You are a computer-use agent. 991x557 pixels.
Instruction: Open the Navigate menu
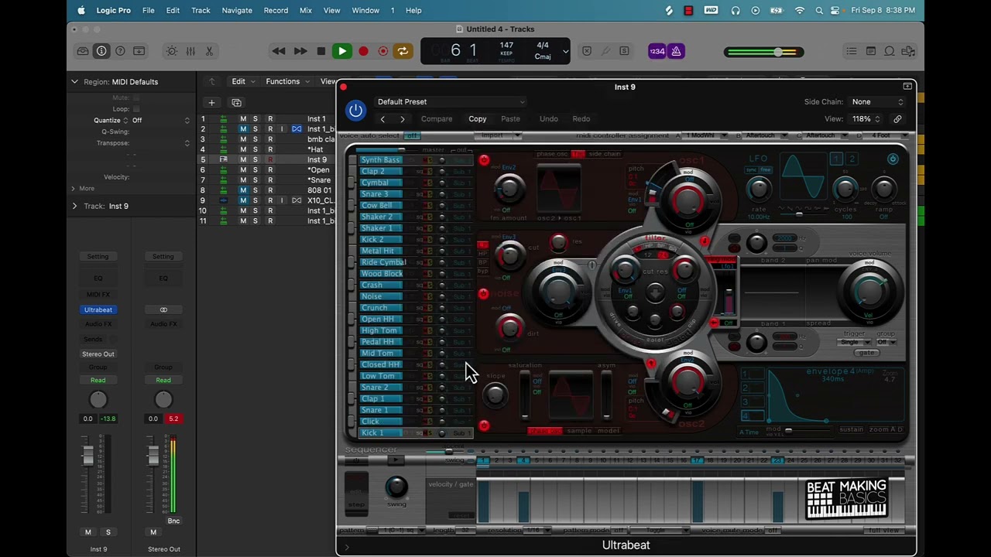click(237, 10)
